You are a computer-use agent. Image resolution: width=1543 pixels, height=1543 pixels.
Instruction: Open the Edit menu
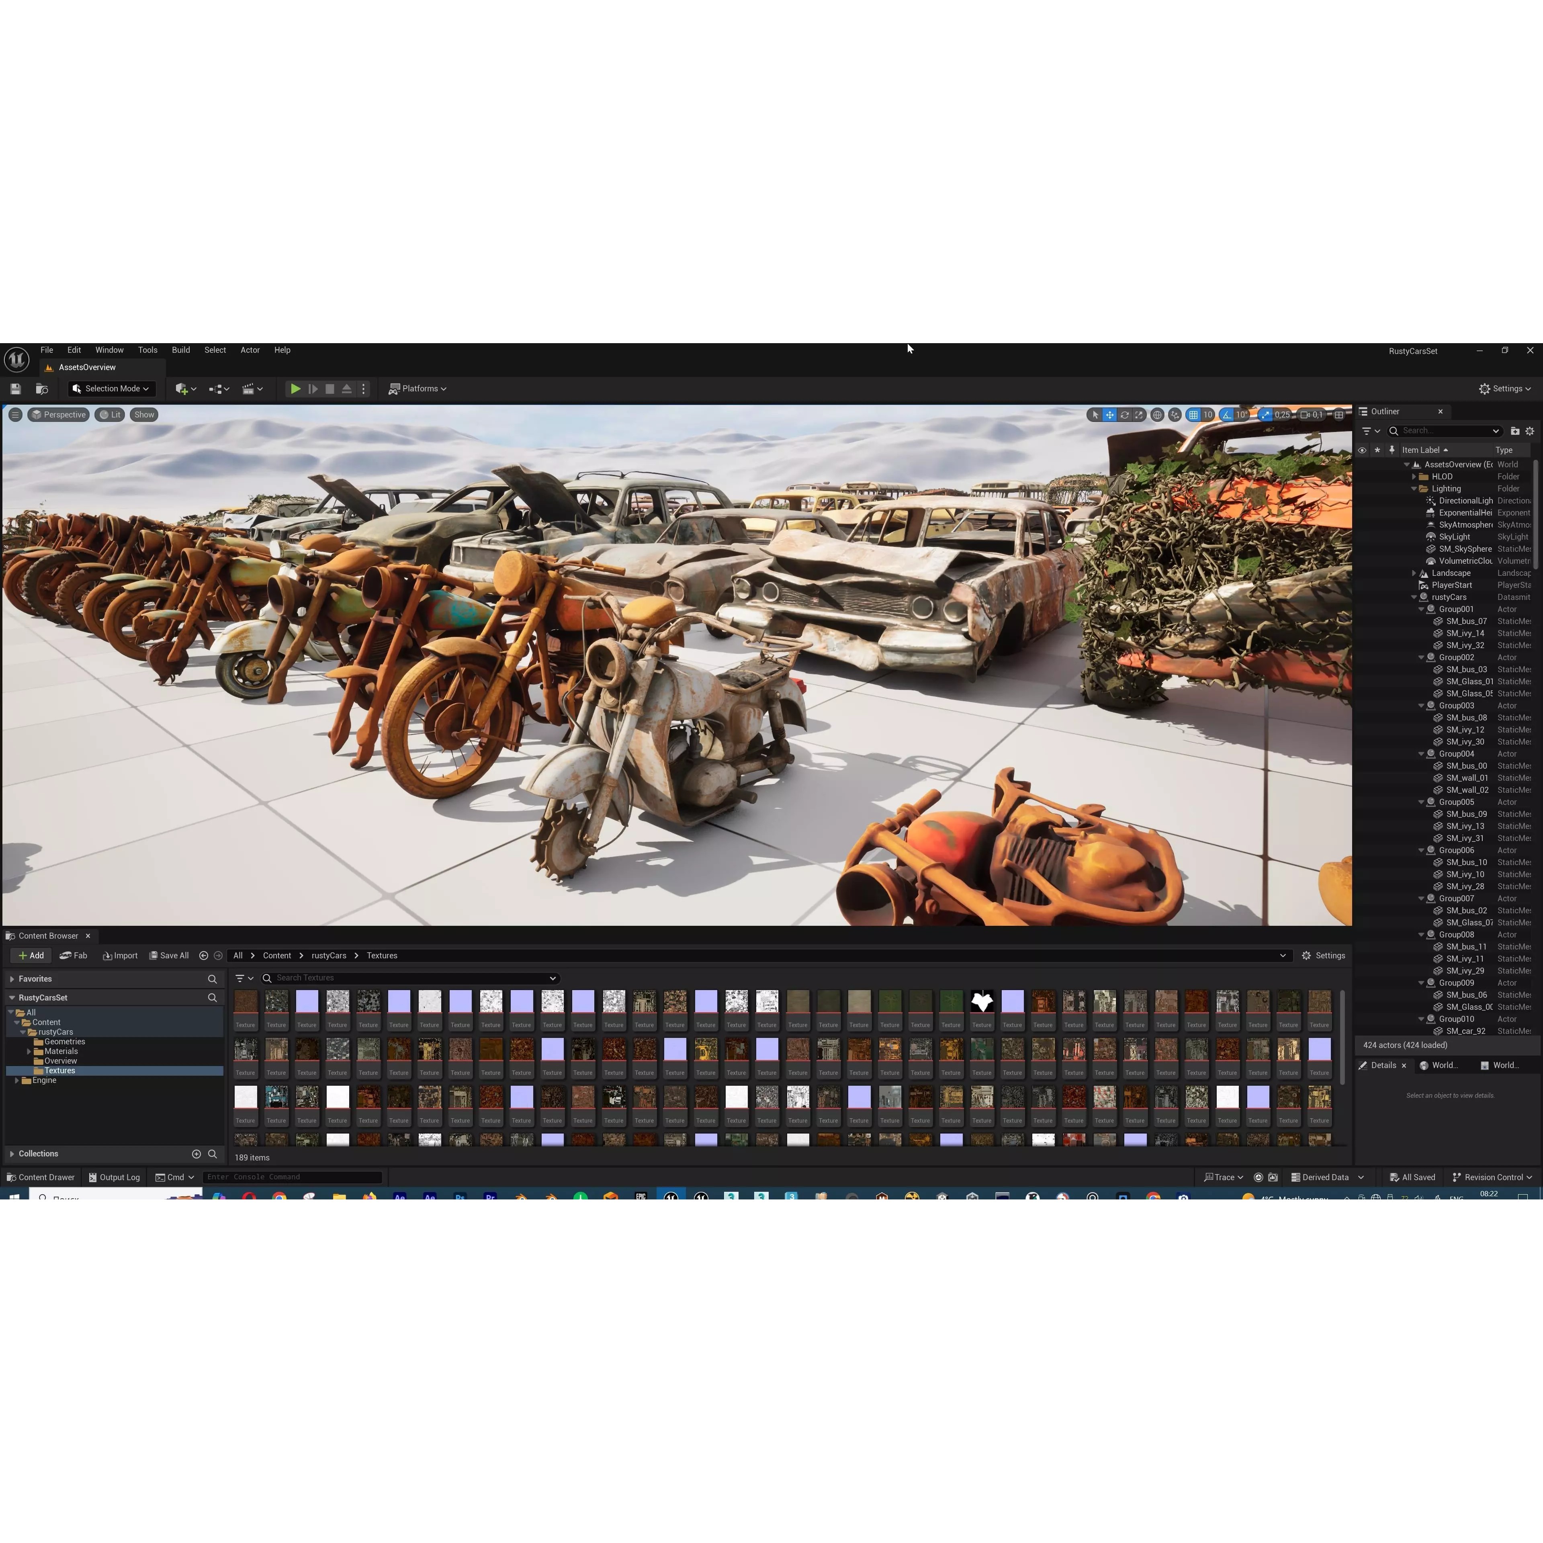[74, 350]
